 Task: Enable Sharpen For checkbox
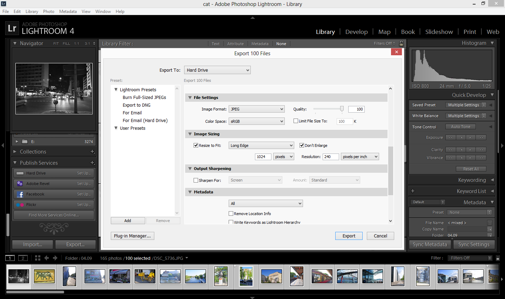[196, 180]
